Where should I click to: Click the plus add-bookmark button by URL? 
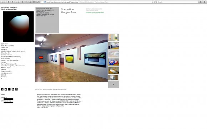pos(42,2)
